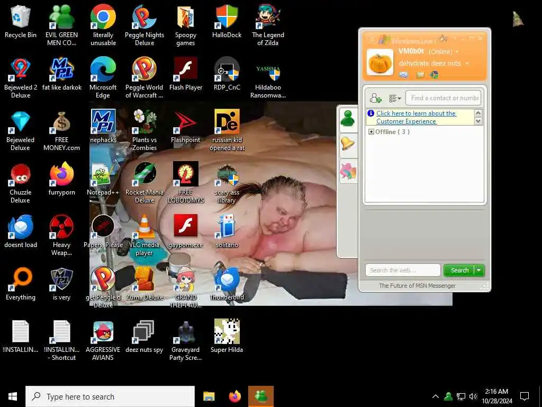Select the VLC media player icon
Viewport: 542px width, 407px height.
tap(144, 235)
